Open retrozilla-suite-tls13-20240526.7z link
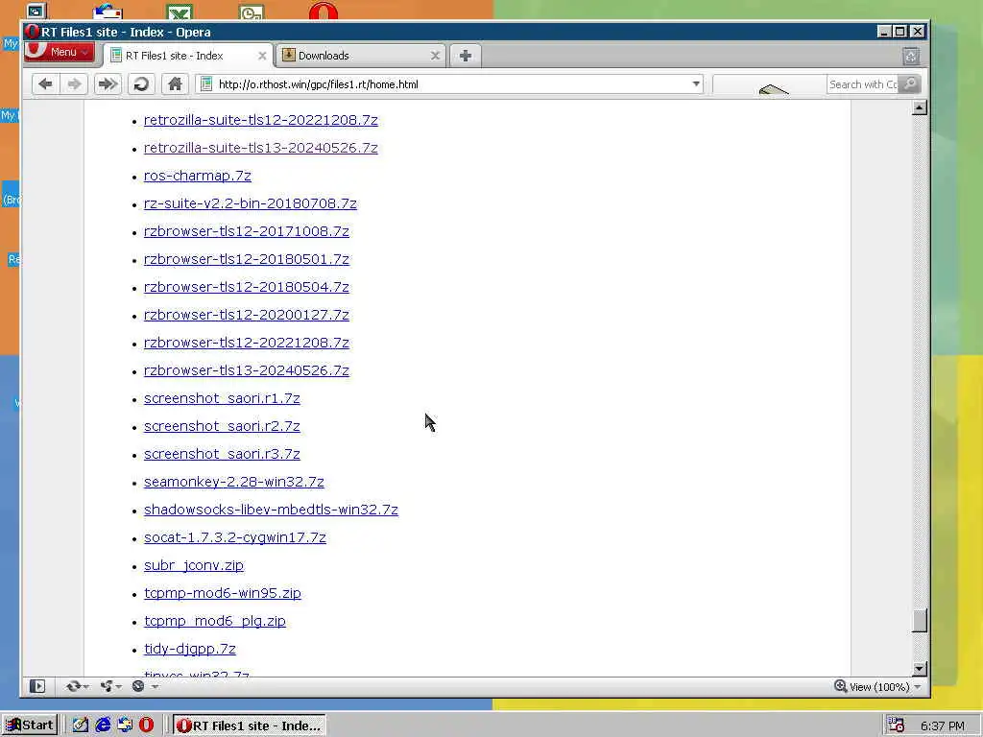Image resolution: width=983 pixels, height=737 pixels. tap(261, 148)
